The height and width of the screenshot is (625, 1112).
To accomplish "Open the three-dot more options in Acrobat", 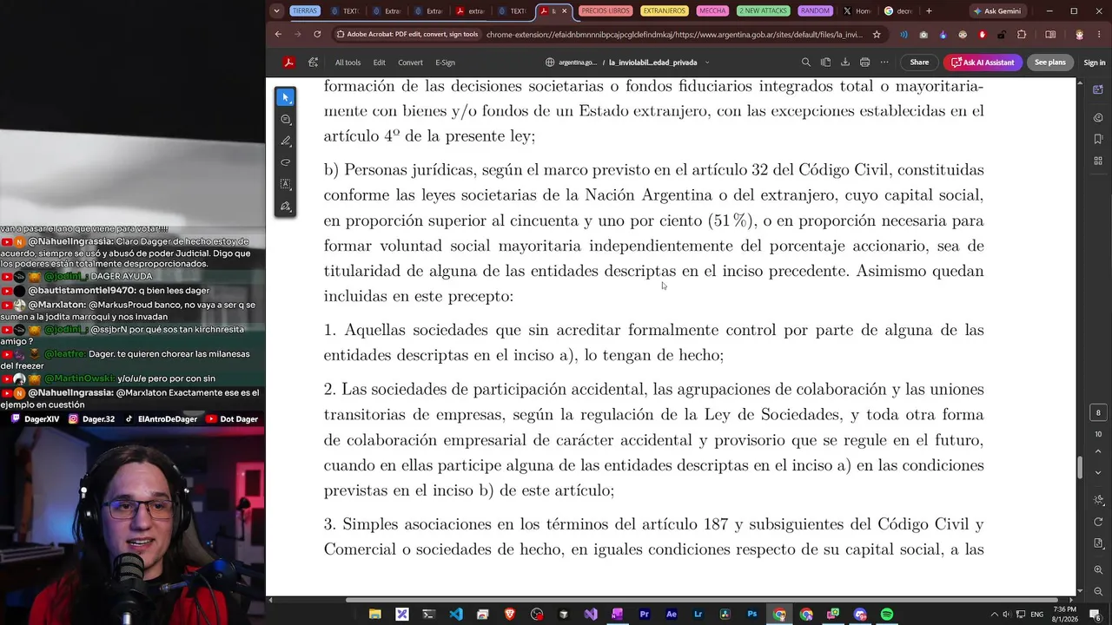I will (x=884, y=62).
